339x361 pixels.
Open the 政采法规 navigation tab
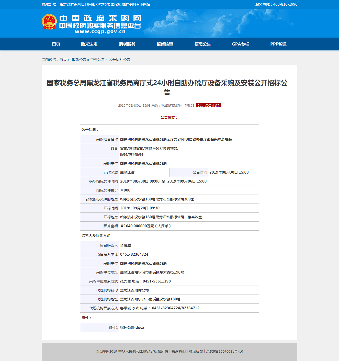(x=89, y=44)
